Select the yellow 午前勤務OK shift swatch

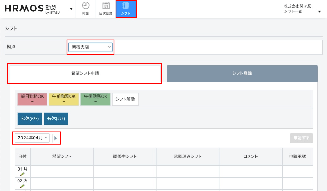(64, 99)
